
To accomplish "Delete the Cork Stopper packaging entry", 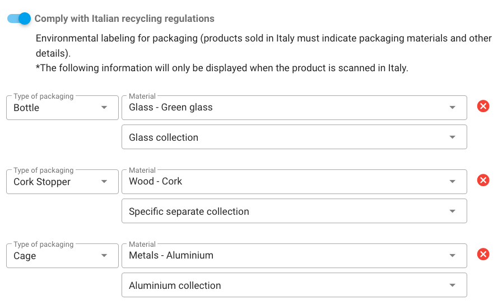I will [x=483, y=181].
